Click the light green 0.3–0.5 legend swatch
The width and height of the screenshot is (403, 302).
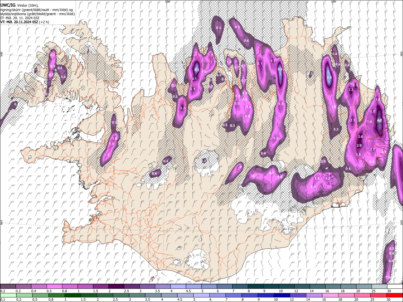click(24, 295)
